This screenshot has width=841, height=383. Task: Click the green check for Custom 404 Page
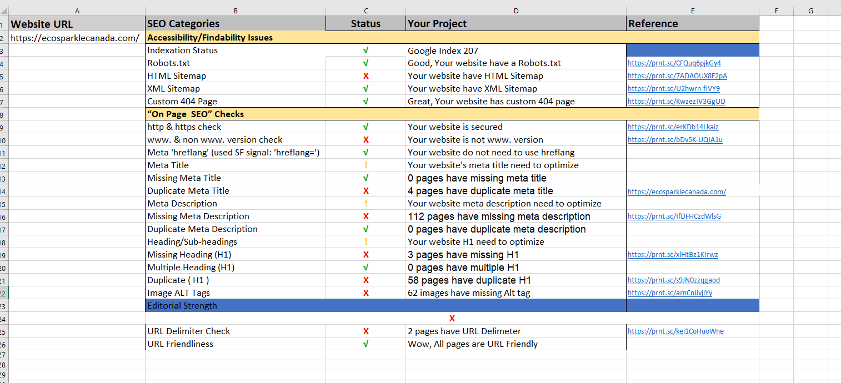pos(366,102)
